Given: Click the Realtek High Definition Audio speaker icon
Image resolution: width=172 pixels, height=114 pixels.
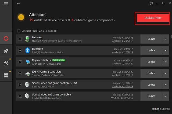Looking at the screenshot, I should [x=27, y=96].
